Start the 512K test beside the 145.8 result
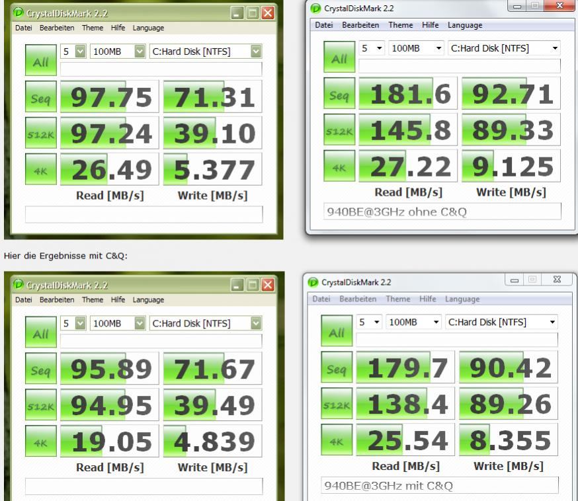The height and width of the screenshot is (501, 578). pyautogui.click(x=339, y=130)
